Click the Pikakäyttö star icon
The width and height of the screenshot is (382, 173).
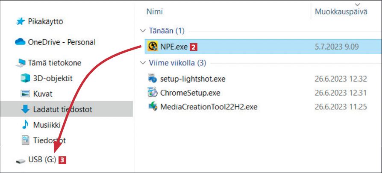[20, 21]
